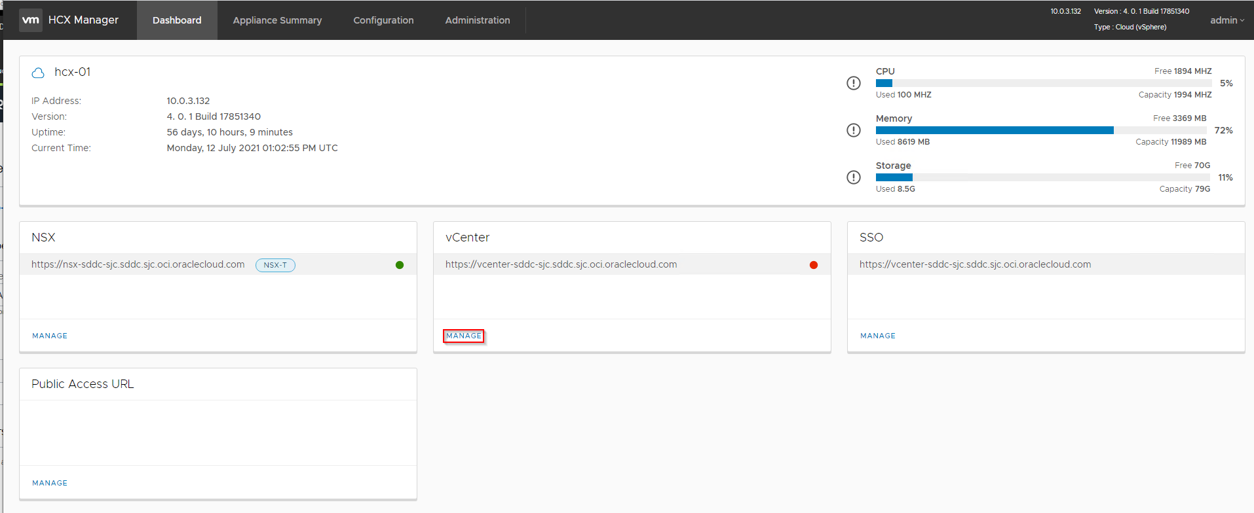Click the Capacity 11989 MB label
1254x513 pixels.
pos(1171,142)
